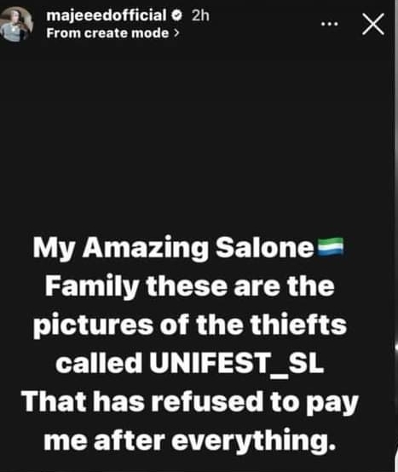Tap the verified badge beside majeeedofficial
The width and height of the screenshot is (398, 472).
pyautogui.click(x=176, y=15)
